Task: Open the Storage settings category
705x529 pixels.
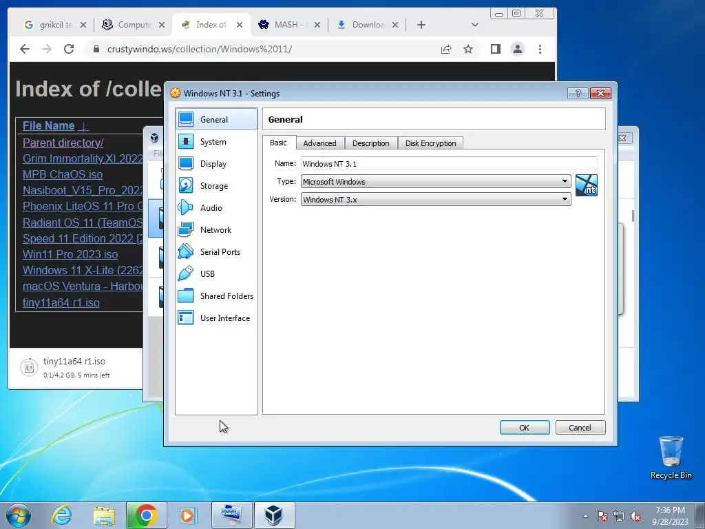Action: click(216, 185)
